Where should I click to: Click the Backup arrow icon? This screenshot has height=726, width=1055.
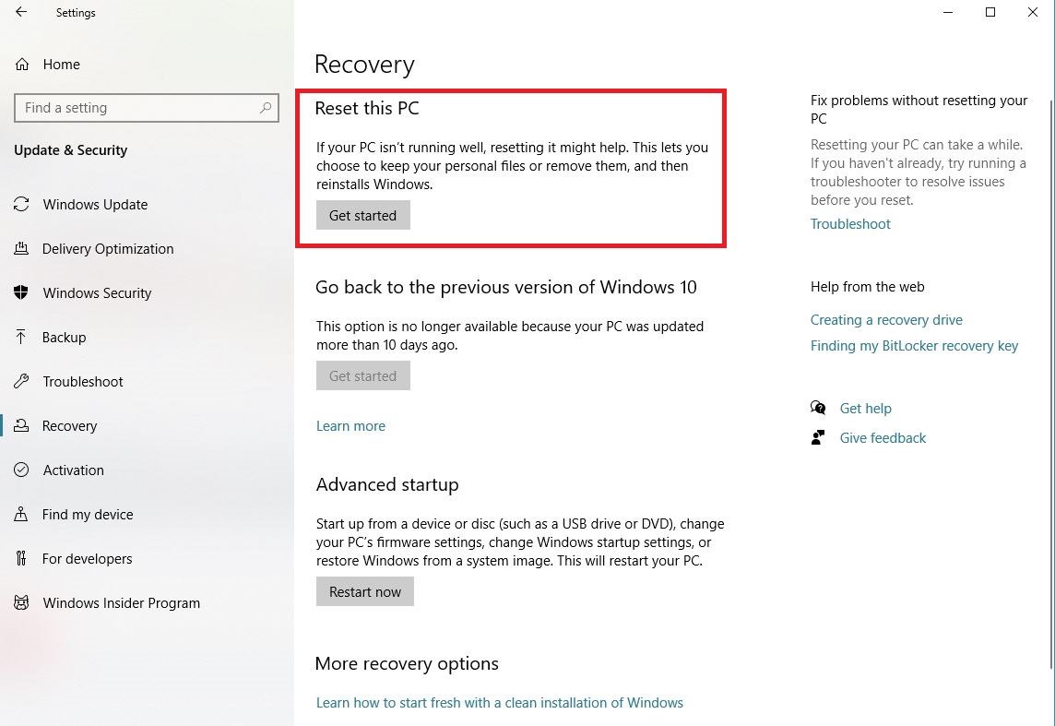21,338
